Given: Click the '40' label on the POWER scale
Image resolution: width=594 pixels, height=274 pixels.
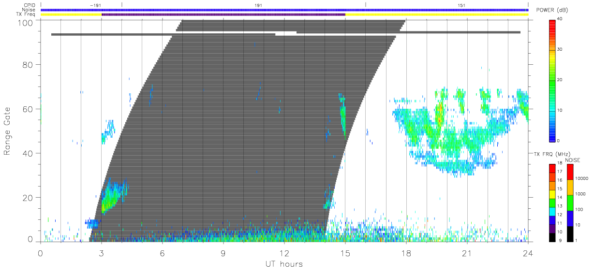Looking at the screenshot, I should point(560,19).
